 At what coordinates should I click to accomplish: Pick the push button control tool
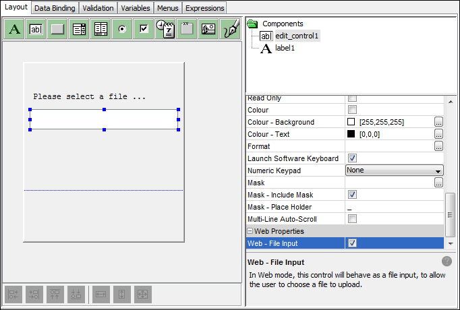[57, 29]
